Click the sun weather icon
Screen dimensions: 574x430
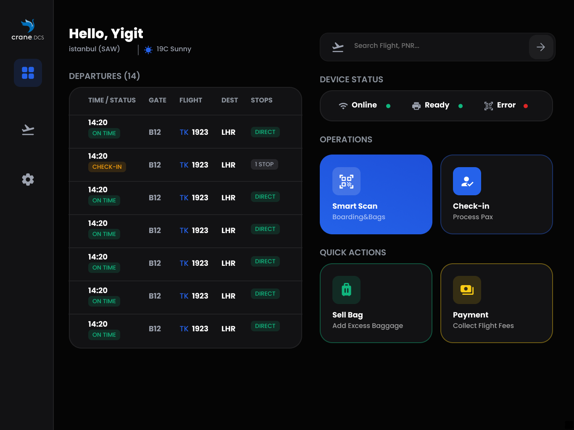pos(148,50)
